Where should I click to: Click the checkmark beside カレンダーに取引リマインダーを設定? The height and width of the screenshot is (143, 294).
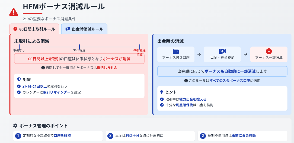tap(19, 92)
